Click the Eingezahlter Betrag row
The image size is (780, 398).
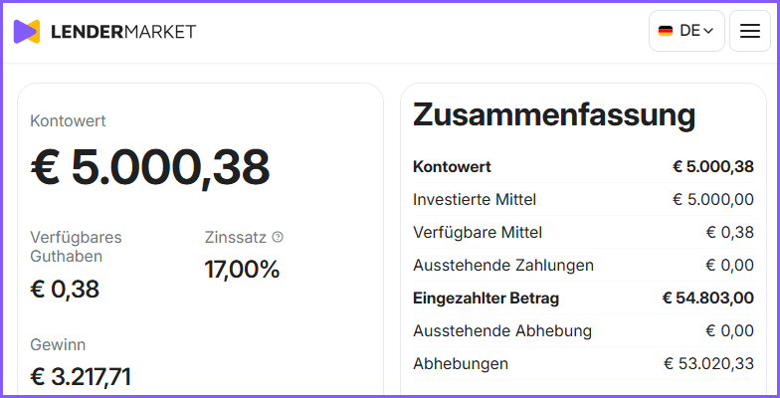(583, 298)
